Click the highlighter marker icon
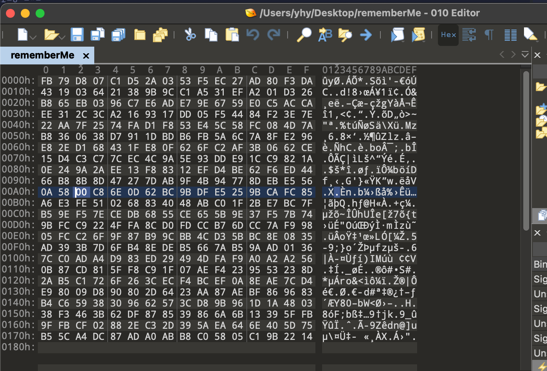Image resolution: width=547 pixels, height=371 pixels. tap(531, 35)
